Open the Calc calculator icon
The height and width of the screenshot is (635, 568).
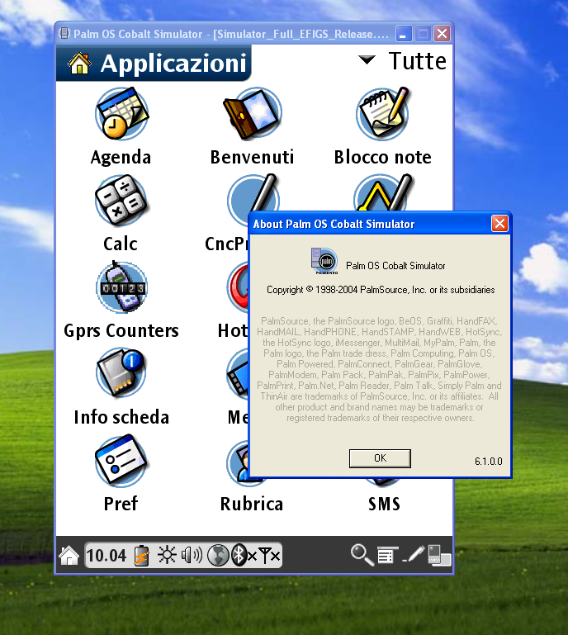(121, 200)
